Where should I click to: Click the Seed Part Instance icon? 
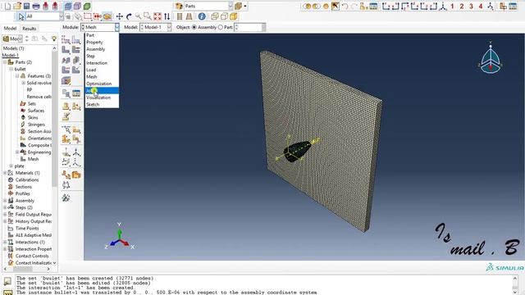(x=66, y=40)
